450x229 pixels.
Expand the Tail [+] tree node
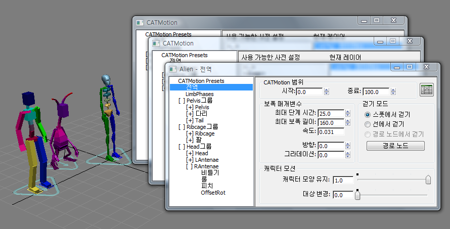click(190, 120)
